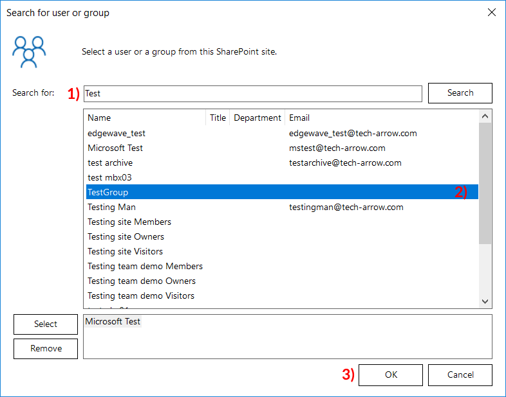Select the Microsoft Test row

[115, 148]
